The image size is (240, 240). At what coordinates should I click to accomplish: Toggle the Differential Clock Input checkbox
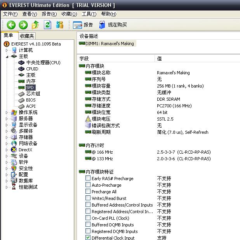click(88, 238)
